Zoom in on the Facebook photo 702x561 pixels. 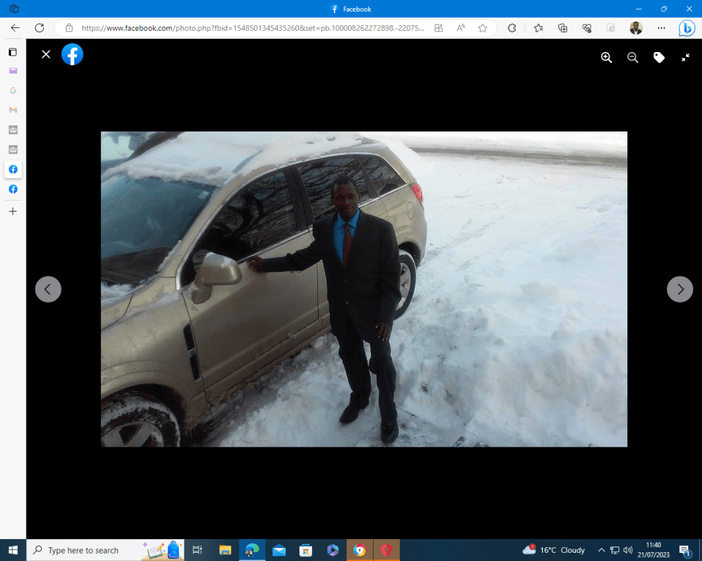click(606, 58)
